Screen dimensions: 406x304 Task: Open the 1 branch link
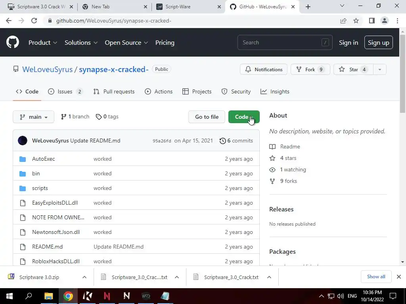pos(75,117)
